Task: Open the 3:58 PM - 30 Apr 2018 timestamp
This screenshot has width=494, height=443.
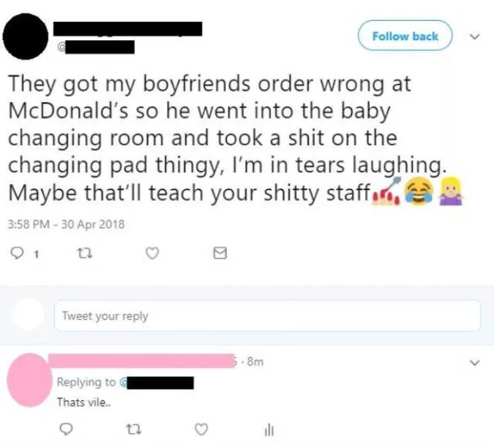Action: coord(66,224)
